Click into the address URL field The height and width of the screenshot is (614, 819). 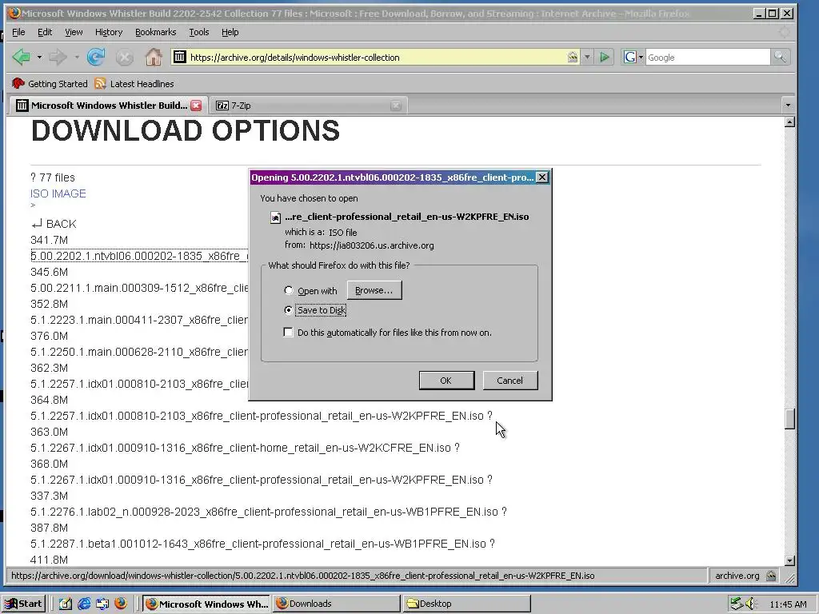click(x=376, y=57)
